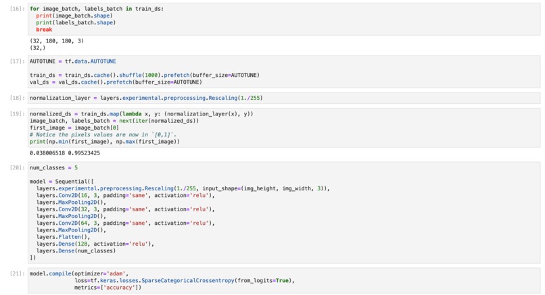Click the [21]: cell prompt label
Image resolution: width=545 pixels, height=295 pixels.
point(18,273)
